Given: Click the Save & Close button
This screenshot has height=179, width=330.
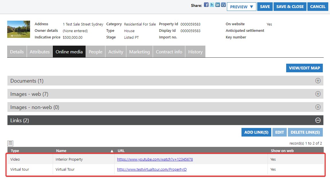Looking at the screenshot, I should pyautogui.click(x=290, y=7).
